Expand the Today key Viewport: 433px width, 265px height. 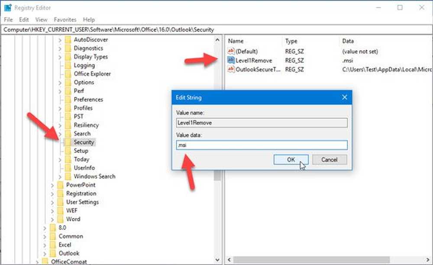(60, 160)
